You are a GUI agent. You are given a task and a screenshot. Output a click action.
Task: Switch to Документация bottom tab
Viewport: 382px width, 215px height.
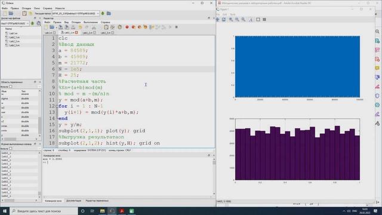tap(73, 201)
